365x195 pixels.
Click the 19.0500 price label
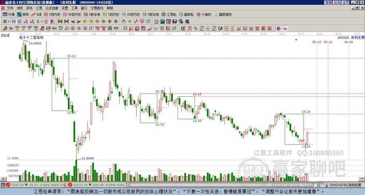35,43
